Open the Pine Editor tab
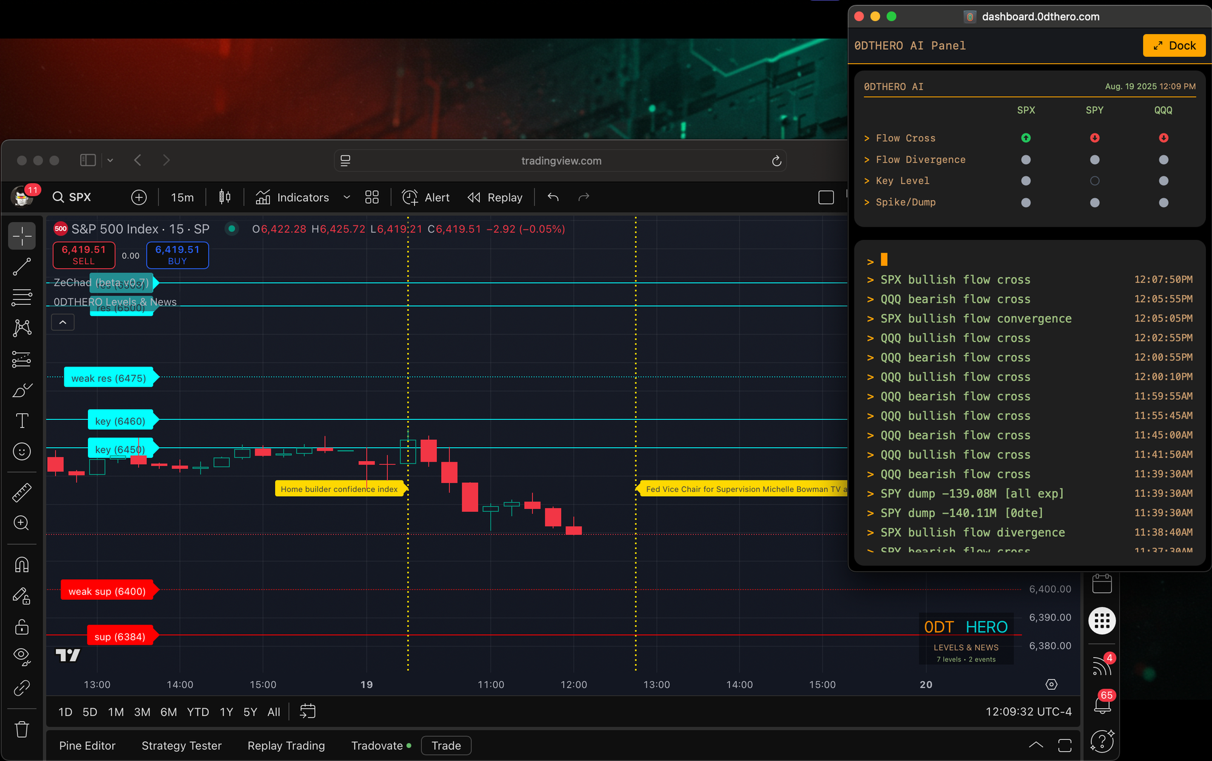Screen dimensions: 1212x761 [x=87, y=745]
